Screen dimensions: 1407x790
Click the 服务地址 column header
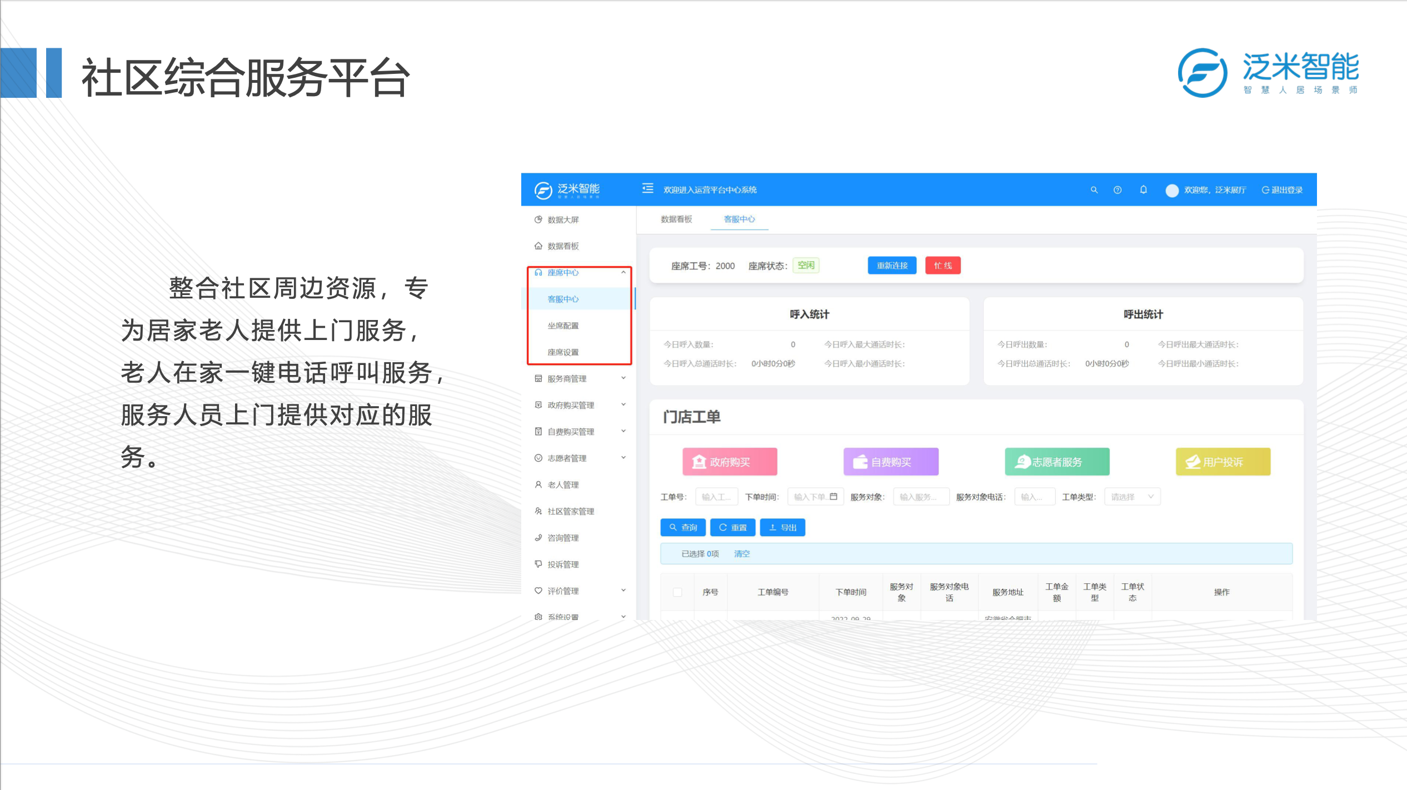(1007, 592)
